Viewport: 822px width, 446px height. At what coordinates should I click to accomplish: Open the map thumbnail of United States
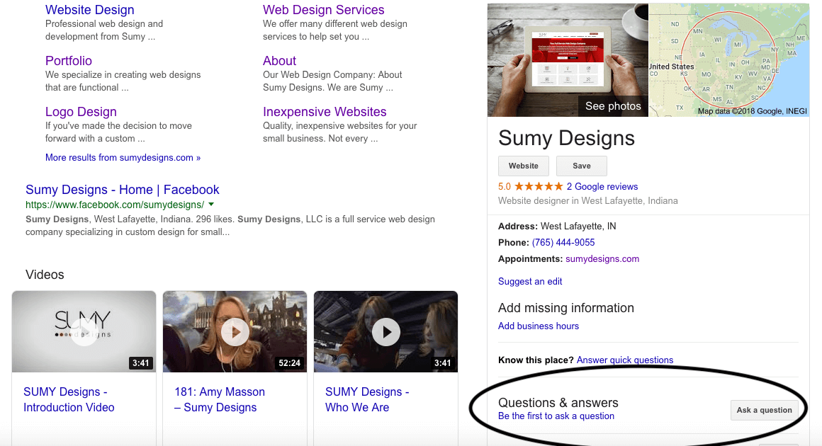(x=729, y=59)
